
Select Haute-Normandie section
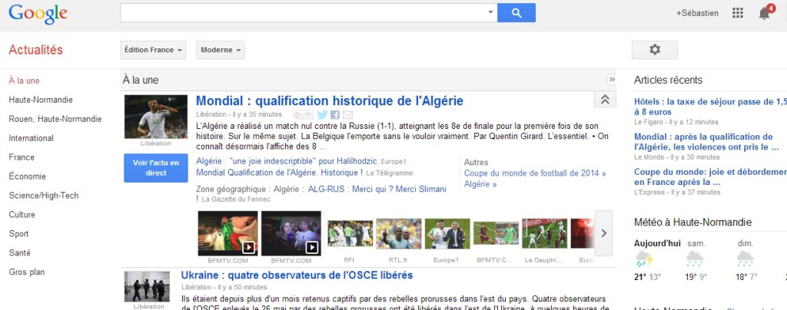pyautogui.click(x=41, y=100)
